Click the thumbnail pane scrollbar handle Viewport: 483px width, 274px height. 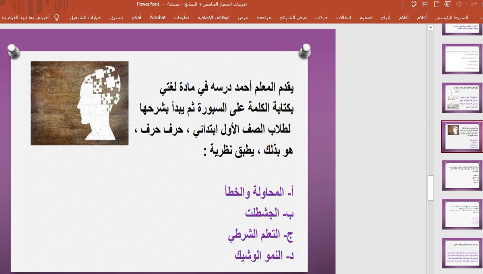coord(431,188)
